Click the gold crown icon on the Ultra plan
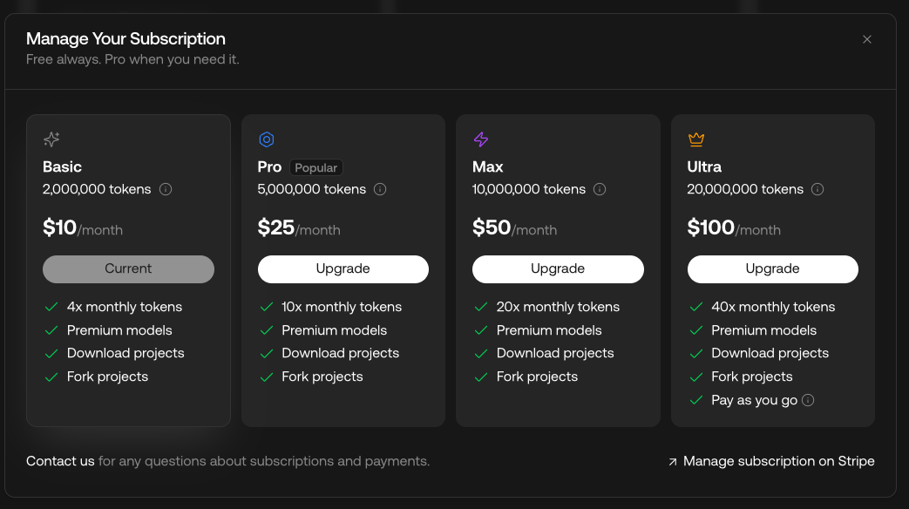909x509 pixels. click(695, 139)
